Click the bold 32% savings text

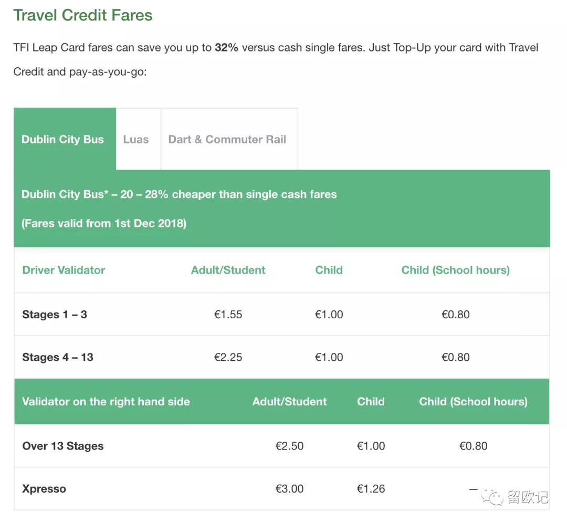point(226,48)
